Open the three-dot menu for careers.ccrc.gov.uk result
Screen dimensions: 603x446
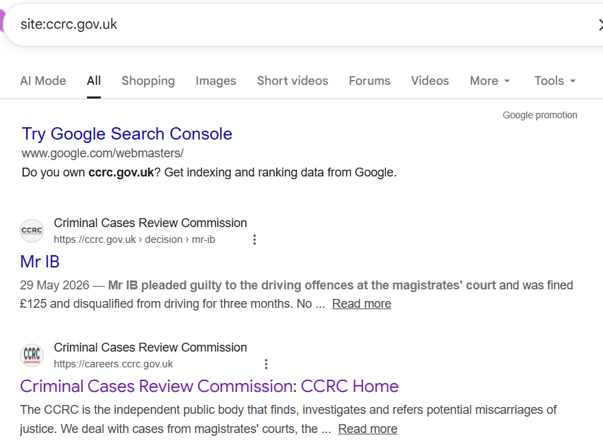click(x=266, y=364)
